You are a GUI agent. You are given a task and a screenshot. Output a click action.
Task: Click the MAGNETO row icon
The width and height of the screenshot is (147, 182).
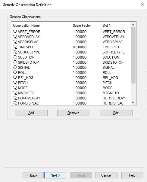click(15, 93)
